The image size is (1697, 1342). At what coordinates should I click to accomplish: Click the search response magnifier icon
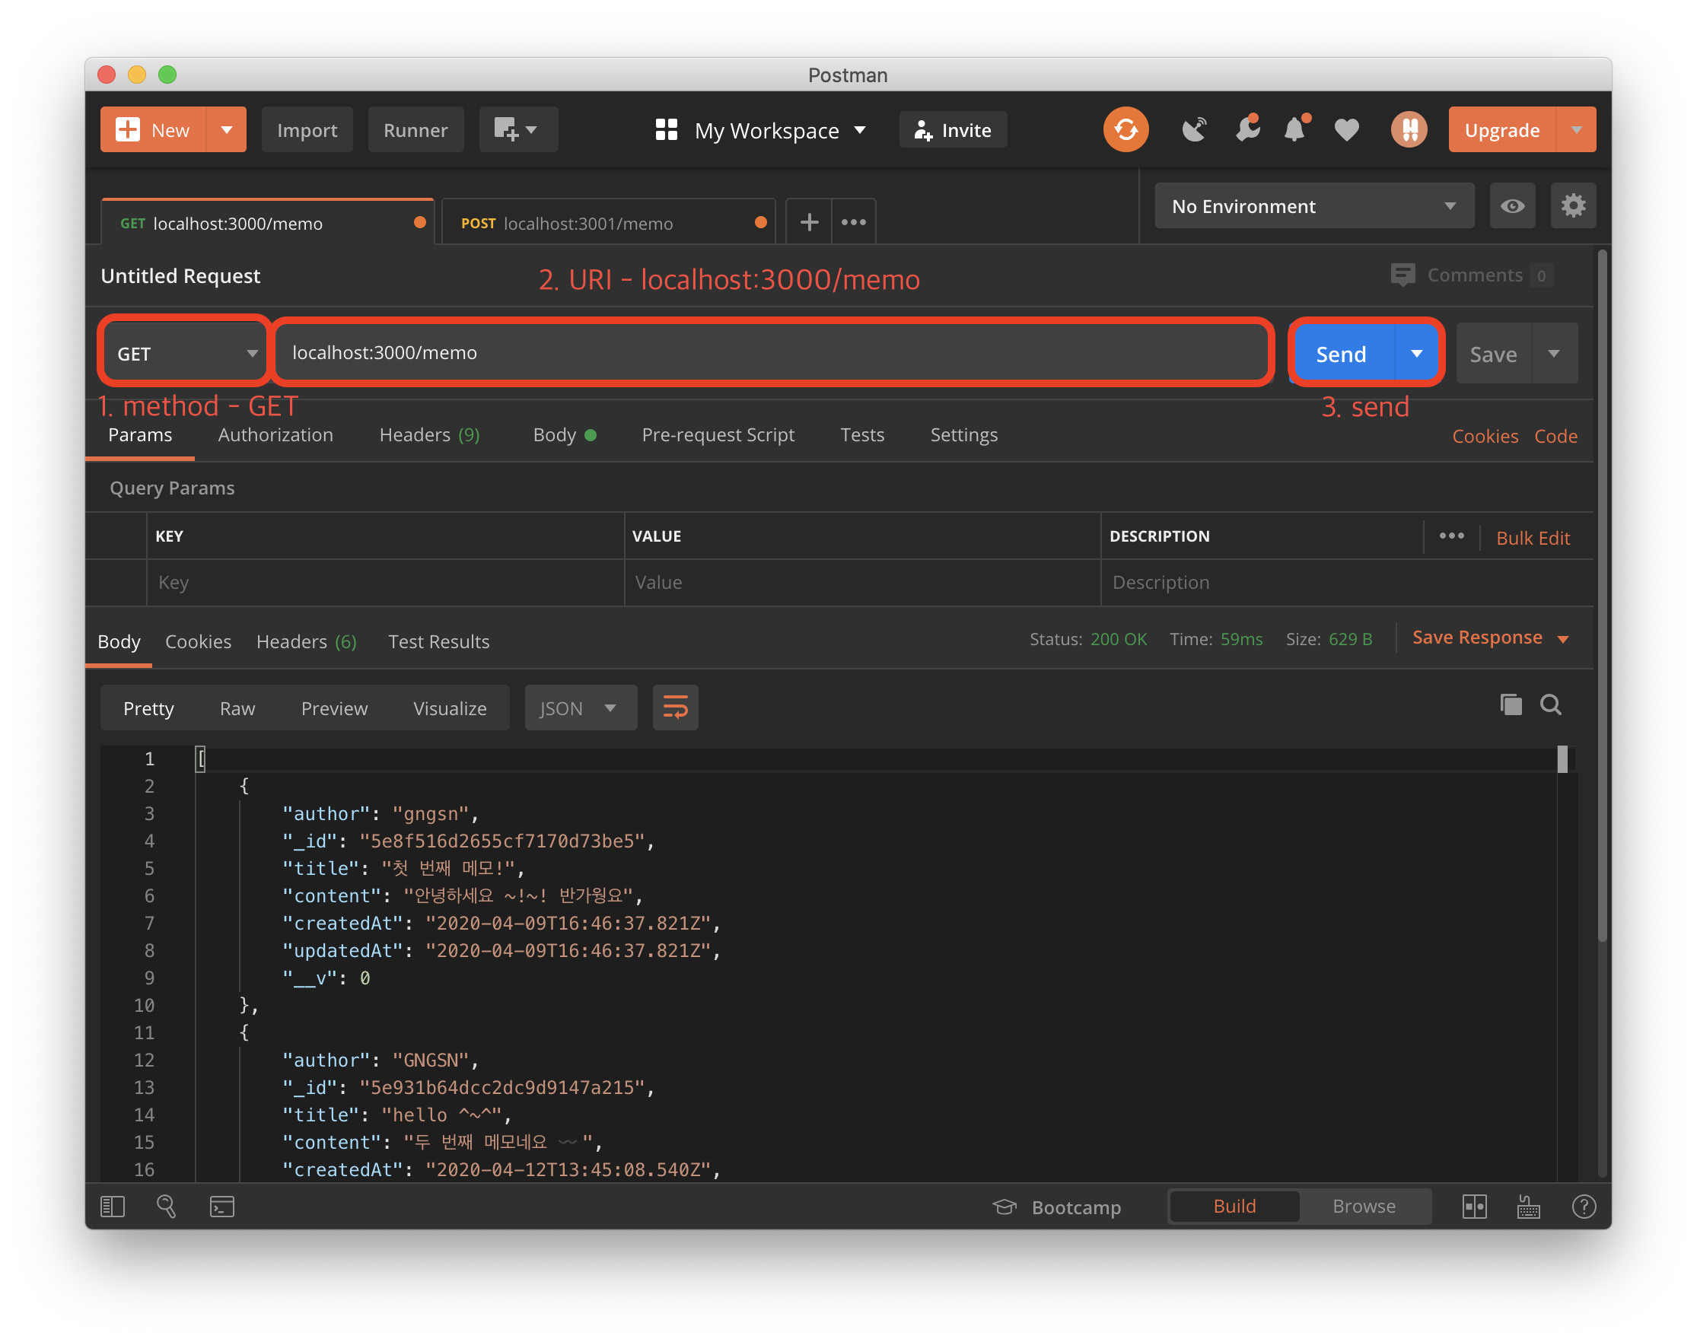coord(1550,704)
